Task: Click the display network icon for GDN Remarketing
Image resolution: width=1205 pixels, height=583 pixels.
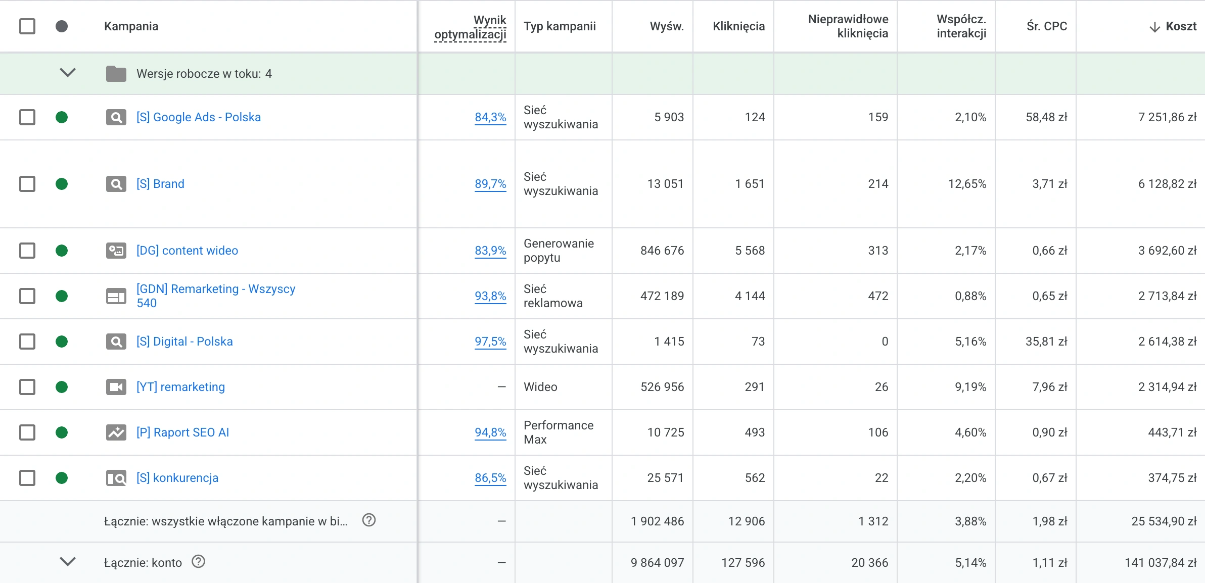Action: 116,297
